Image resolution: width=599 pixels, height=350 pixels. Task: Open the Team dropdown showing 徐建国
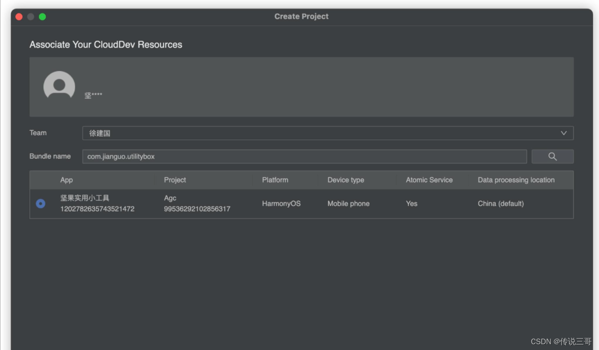pyautogui.click(x=328, y=133)
